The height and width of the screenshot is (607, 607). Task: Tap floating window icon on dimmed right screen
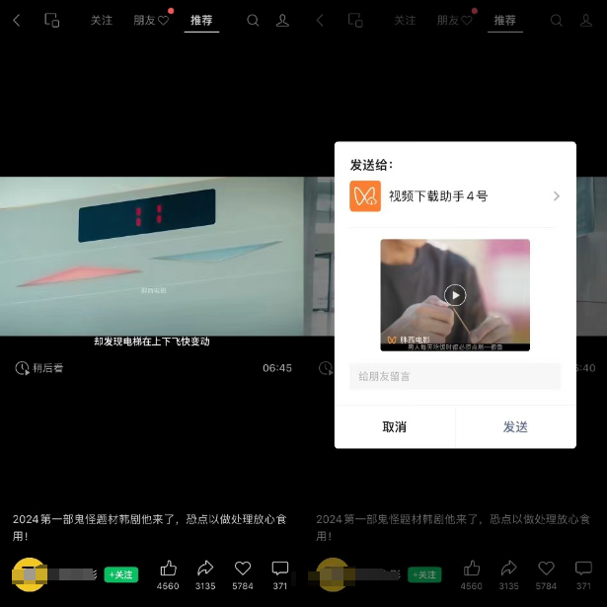[x=355, y=20]
